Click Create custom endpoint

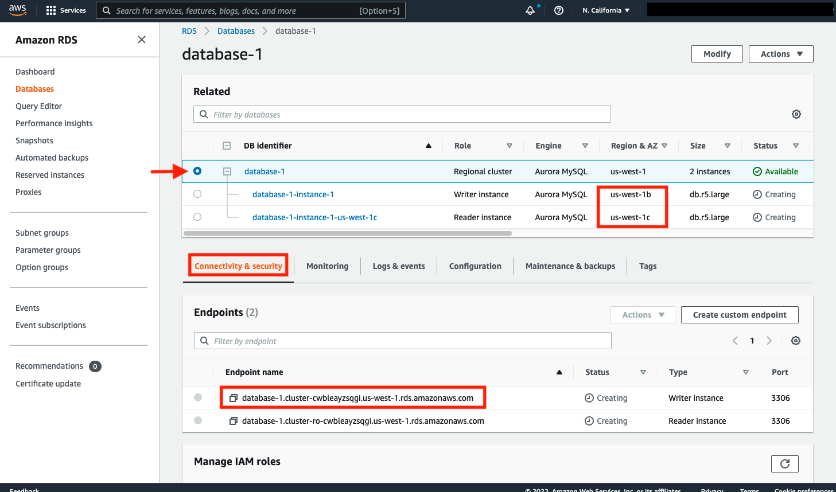click(740, 315)
